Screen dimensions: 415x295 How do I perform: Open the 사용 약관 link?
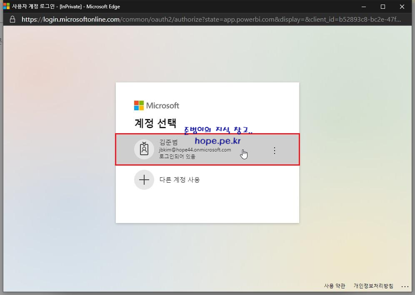(x=335, y=286)
